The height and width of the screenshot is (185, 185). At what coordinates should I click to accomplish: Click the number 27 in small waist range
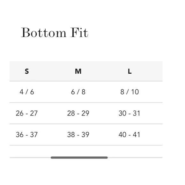34,113
